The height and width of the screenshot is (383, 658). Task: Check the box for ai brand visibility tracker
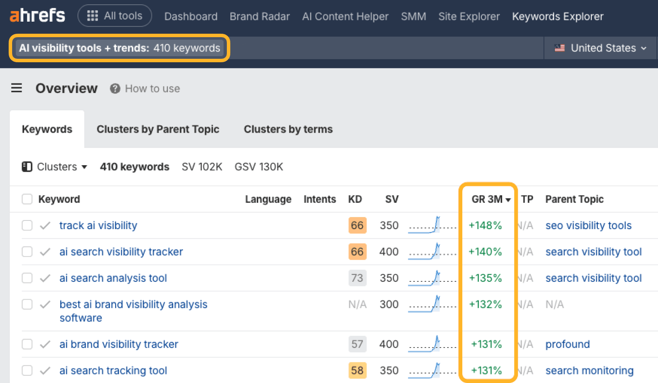(x=27, y=345)
